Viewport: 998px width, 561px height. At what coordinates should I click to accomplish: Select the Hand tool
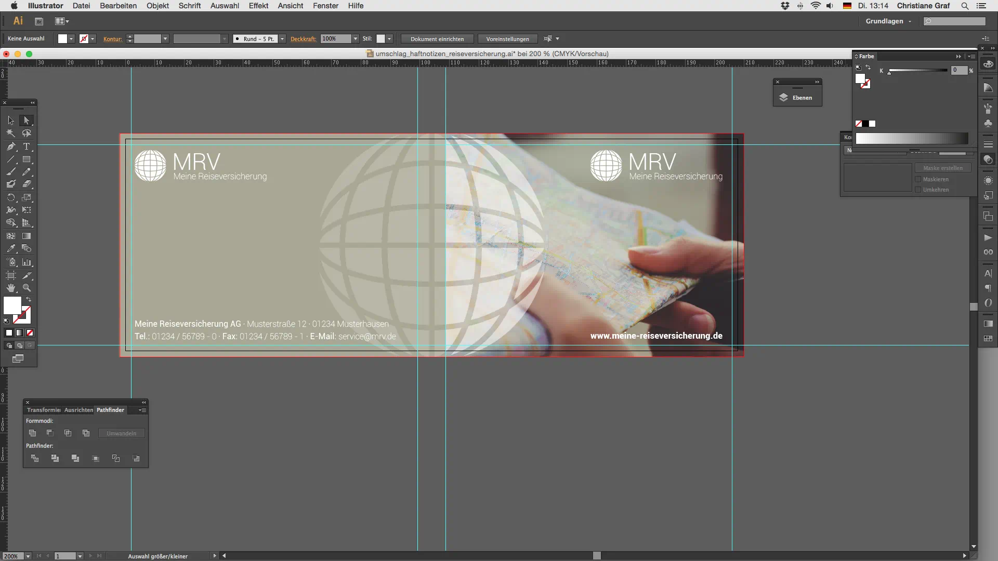point(11,288)
